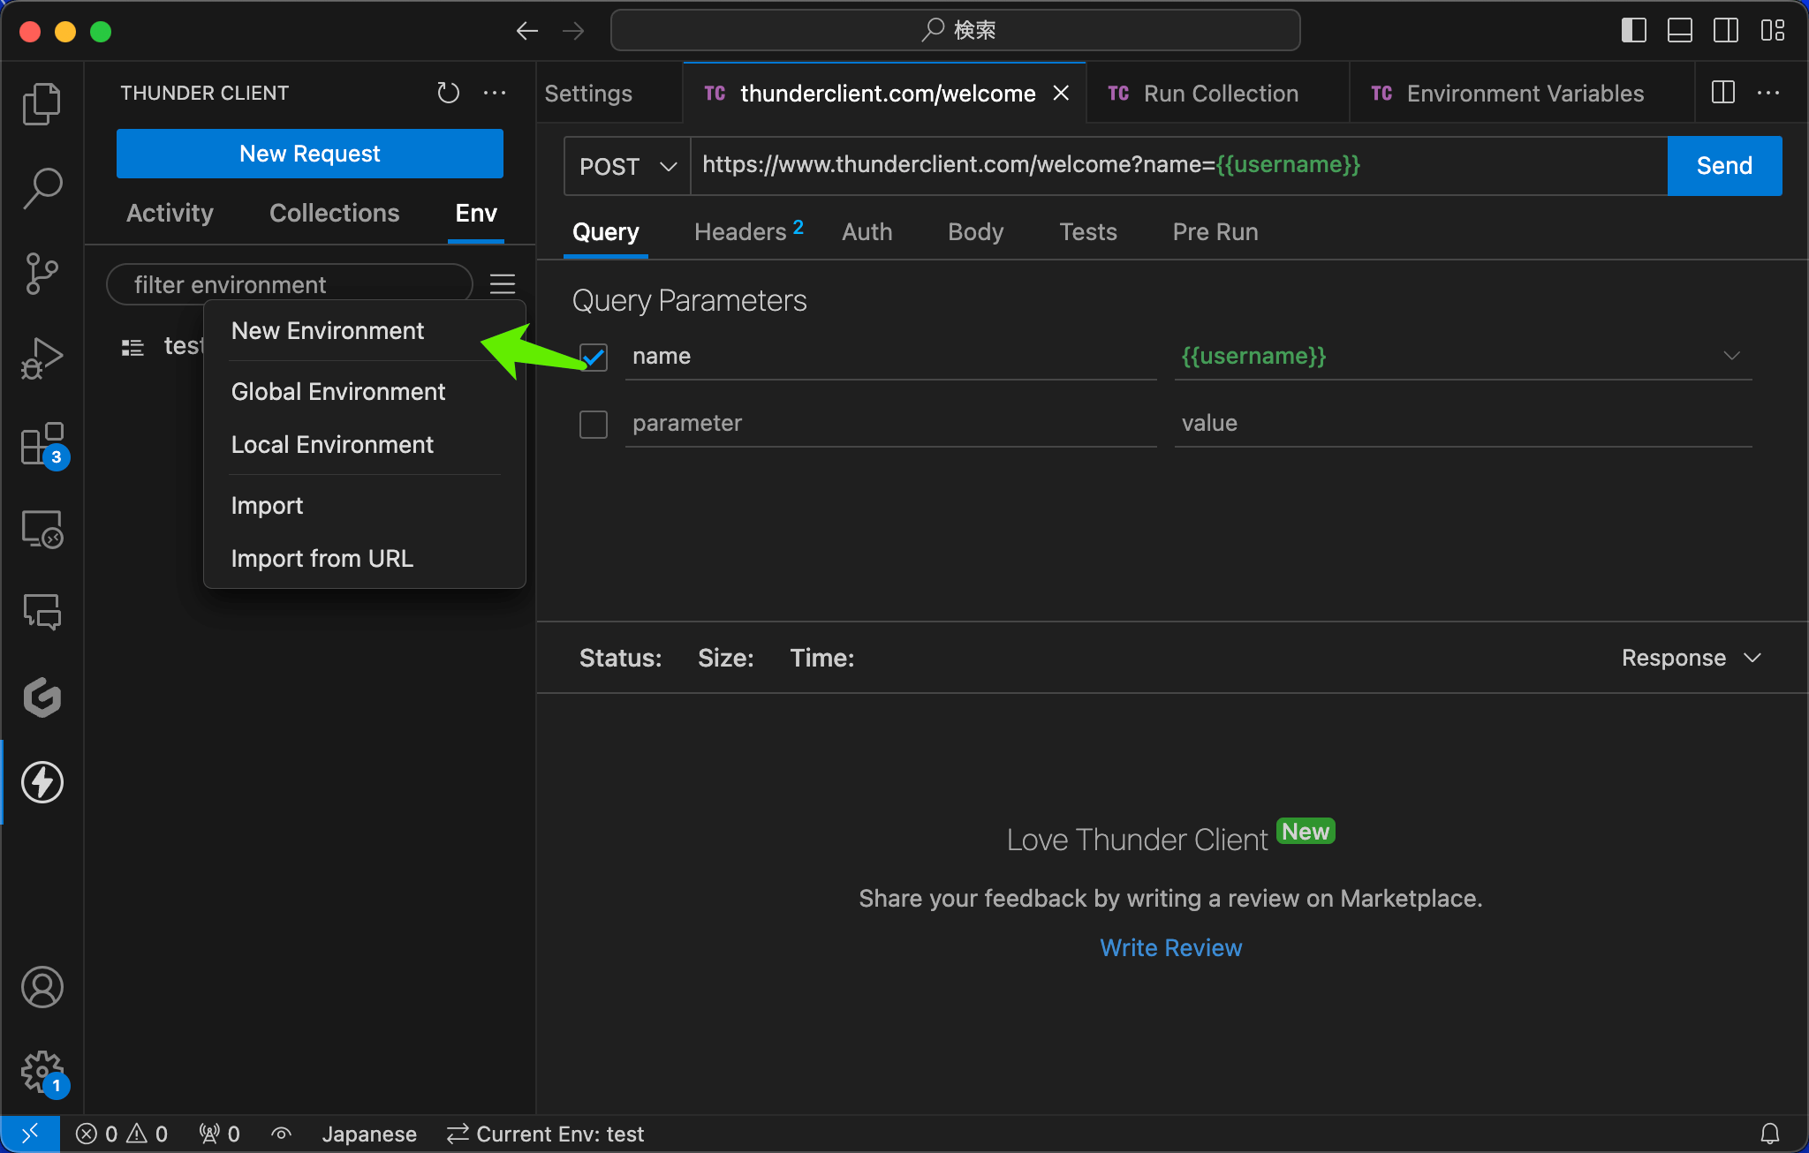Open the Source Control icon in sidebar
This screenshot has height=1153, width=1809.
[42, 275]
